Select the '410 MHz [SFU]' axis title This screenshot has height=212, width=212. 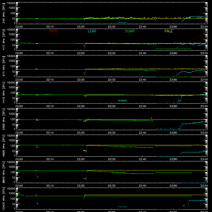4,39
